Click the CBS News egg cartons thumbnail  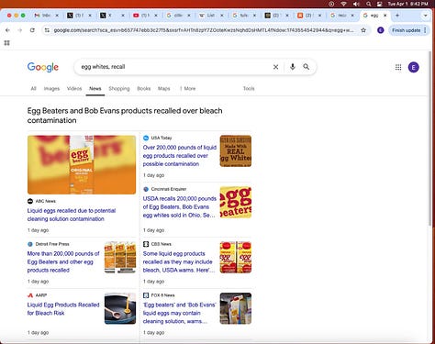[x=236, y=257]
